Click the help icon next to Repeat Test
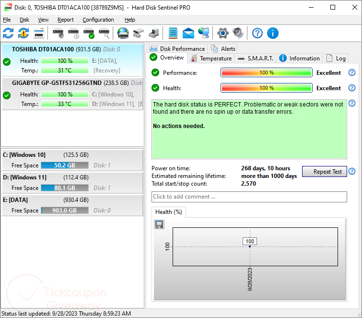This screenshot has height=318, width=362. [351, 172]
